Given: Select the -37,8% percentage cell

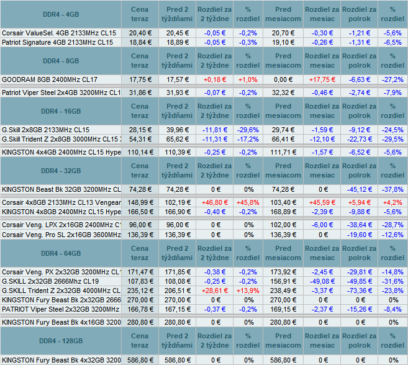Looking at the screenshot, I should pos(392,189).
